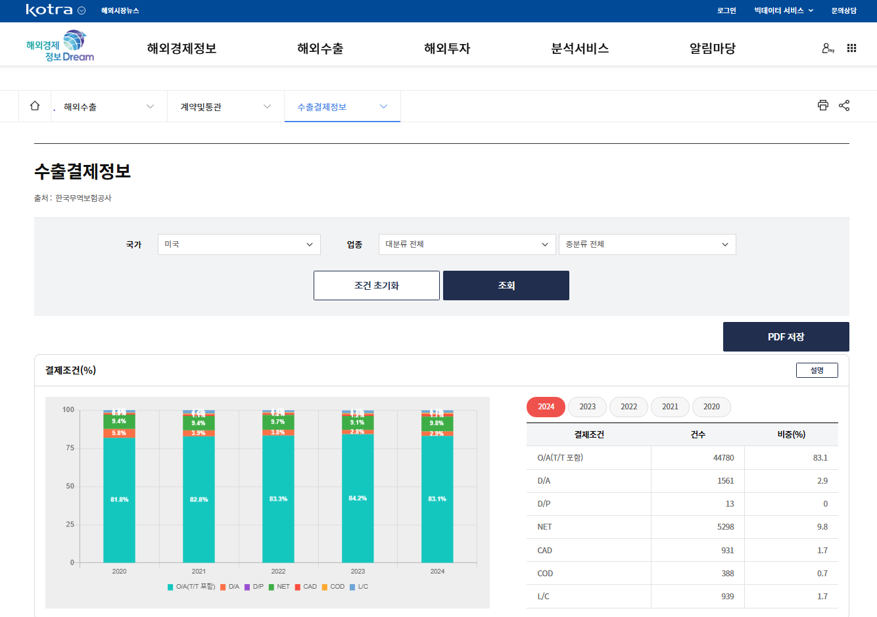
Task: Toggle L/C series in chart legend
Action: tap(359, 587)
